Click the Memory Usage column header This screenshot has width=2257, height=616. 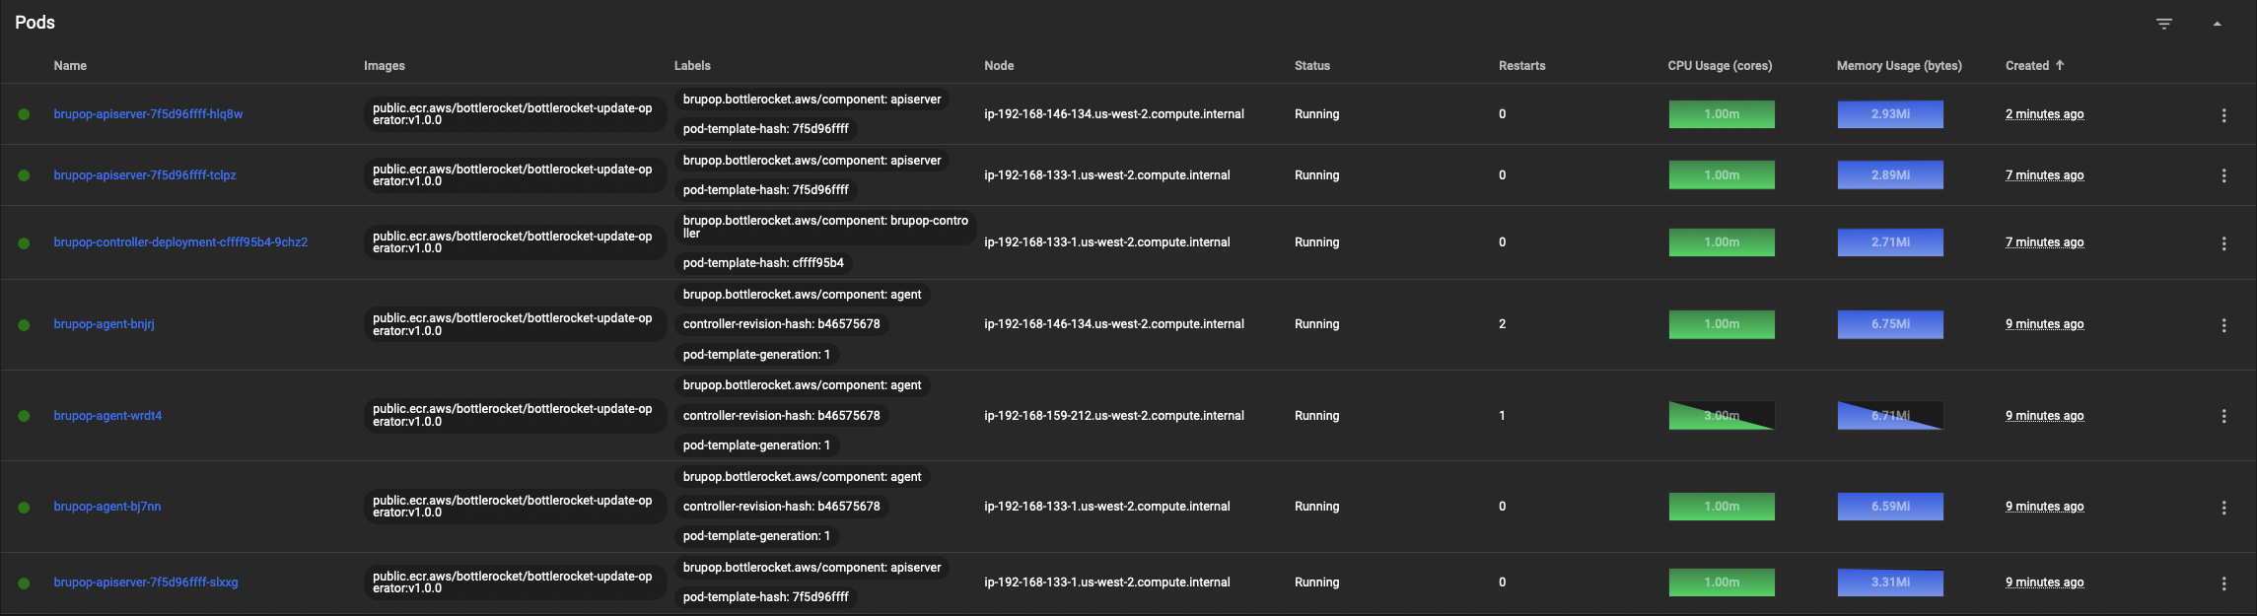(1899, 65)
